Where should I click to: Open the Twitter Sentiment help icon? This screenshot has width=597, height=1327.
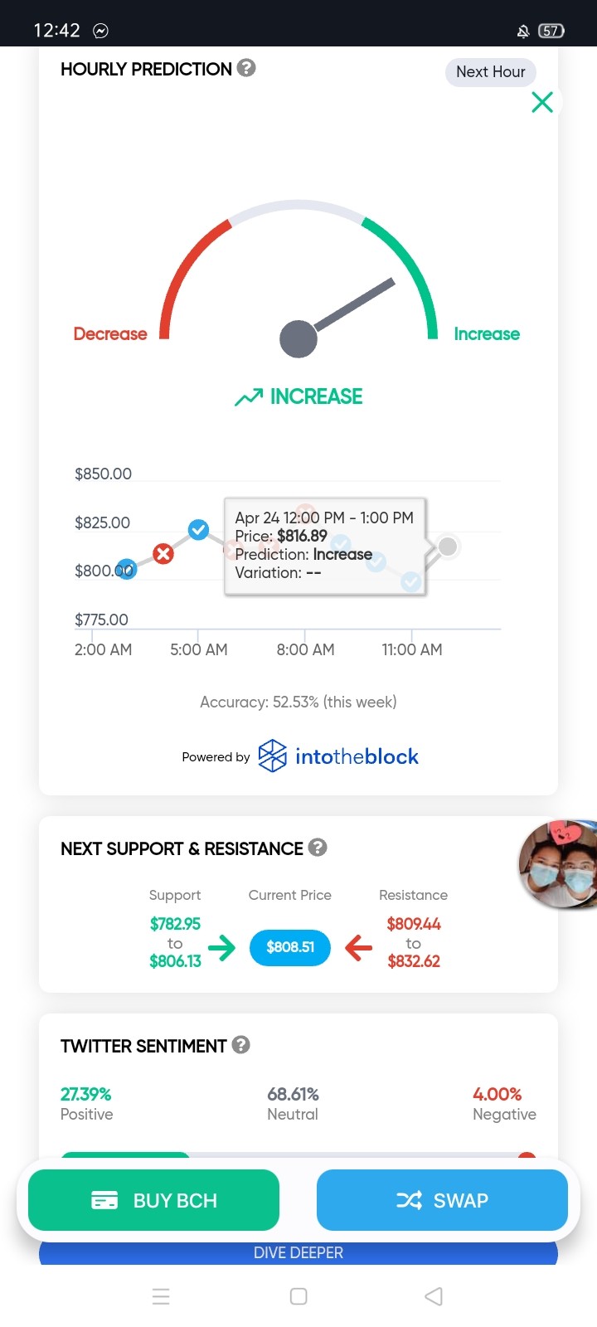pos(241,1045)
